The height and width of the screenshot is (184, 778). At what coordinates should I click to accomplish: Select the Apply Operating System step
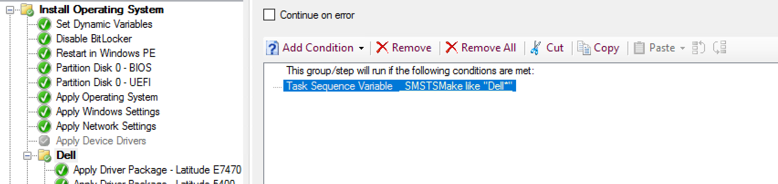(x=107, y=97)
